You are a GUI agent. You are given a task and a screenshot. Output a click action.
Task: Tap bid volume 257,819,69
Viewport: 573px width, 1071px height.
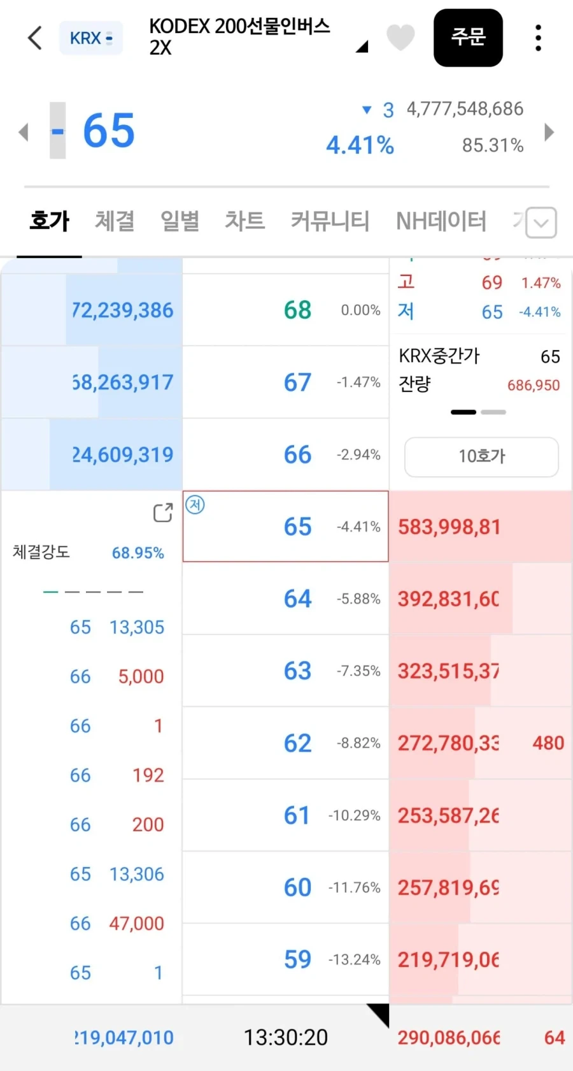(x=449, y=887)
